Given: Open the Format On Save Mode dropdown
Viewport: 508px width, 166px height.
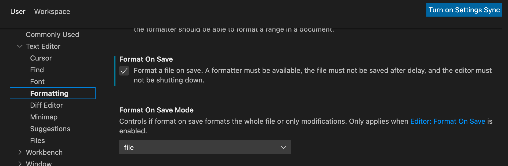Looking at the screenshot, I should point(205,147).
